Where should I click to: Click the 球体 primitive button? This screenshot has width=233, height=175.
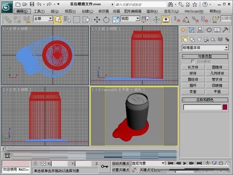pyautogui.click(x=193, y=73)
